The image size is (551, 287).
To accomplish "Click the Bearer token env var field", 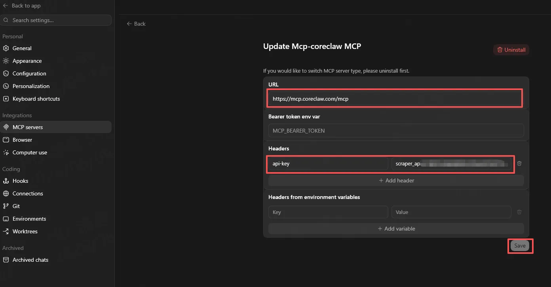I will (x=396, y=131).
